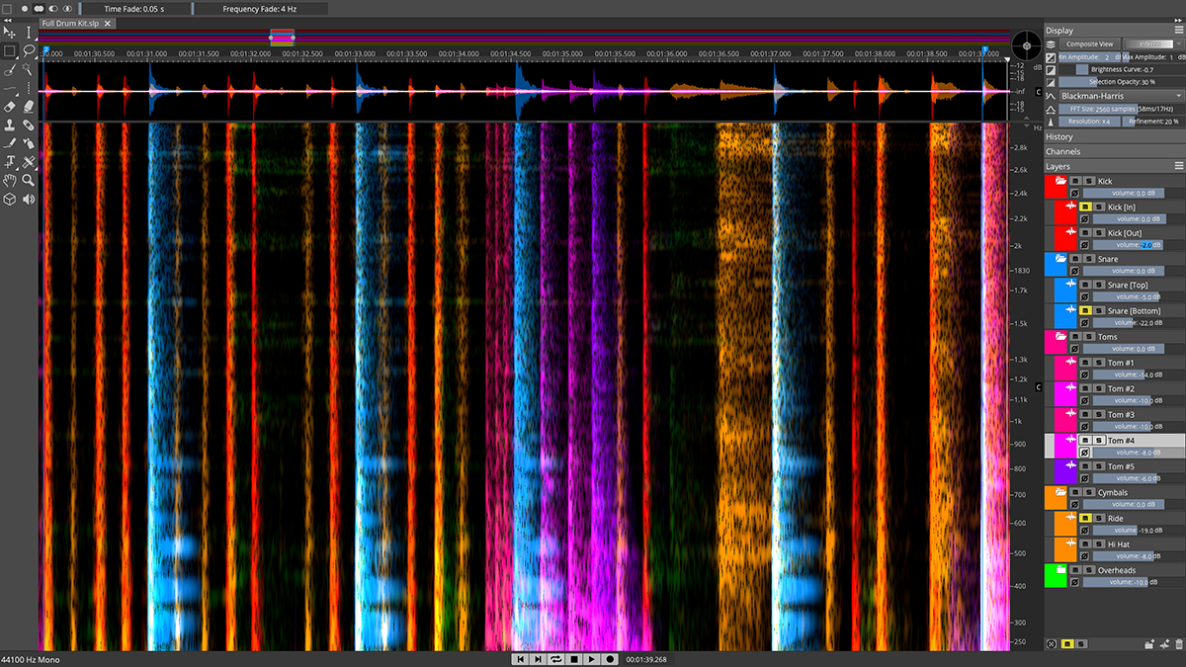Select the healing bandage tool

(29, 125)
